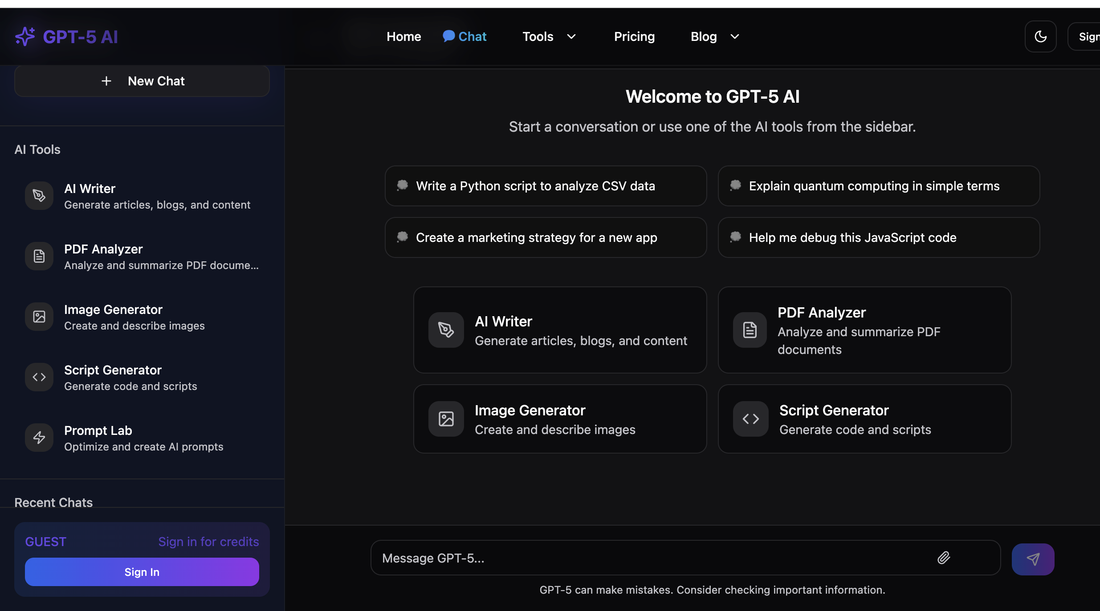Start a New Chat
This screenshot has height=611, width=1100.
point(142,81)
